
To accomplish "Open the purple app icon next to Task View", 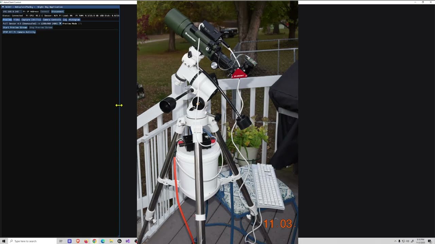I will point(70,241).
